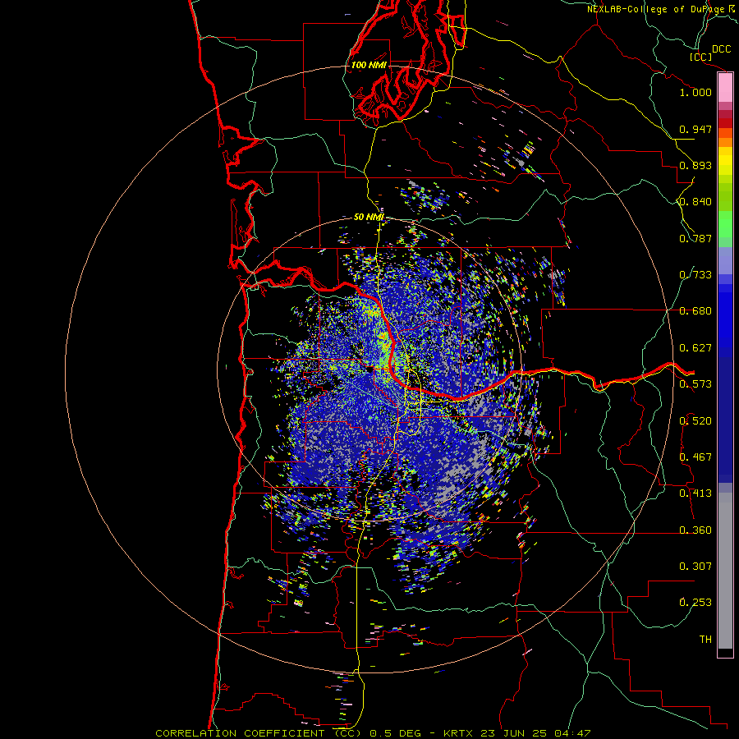Select the 1.000 scale value
The image size is (739, 739).
pos(695,92)
